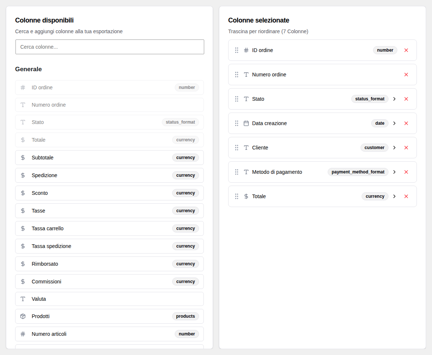The height and width of the screenshot is (355, 432).
Task: Click drag handle for Metodo di pagamento
Action: pyautogui.click(x=236, y=172)
